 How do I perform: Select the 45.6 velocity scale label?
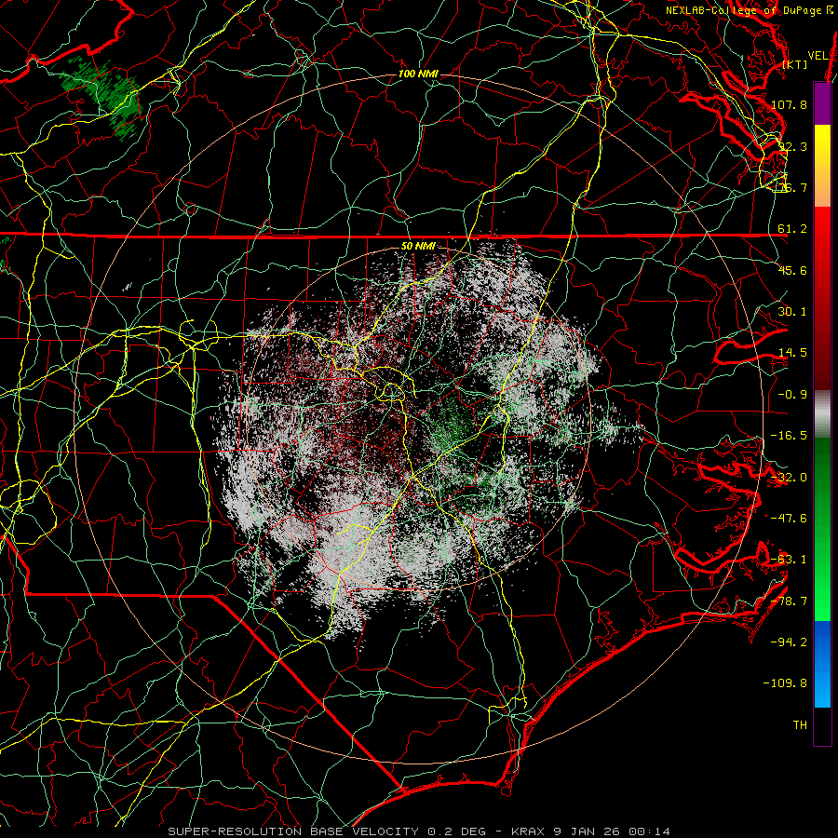click(x=792, y=270)
